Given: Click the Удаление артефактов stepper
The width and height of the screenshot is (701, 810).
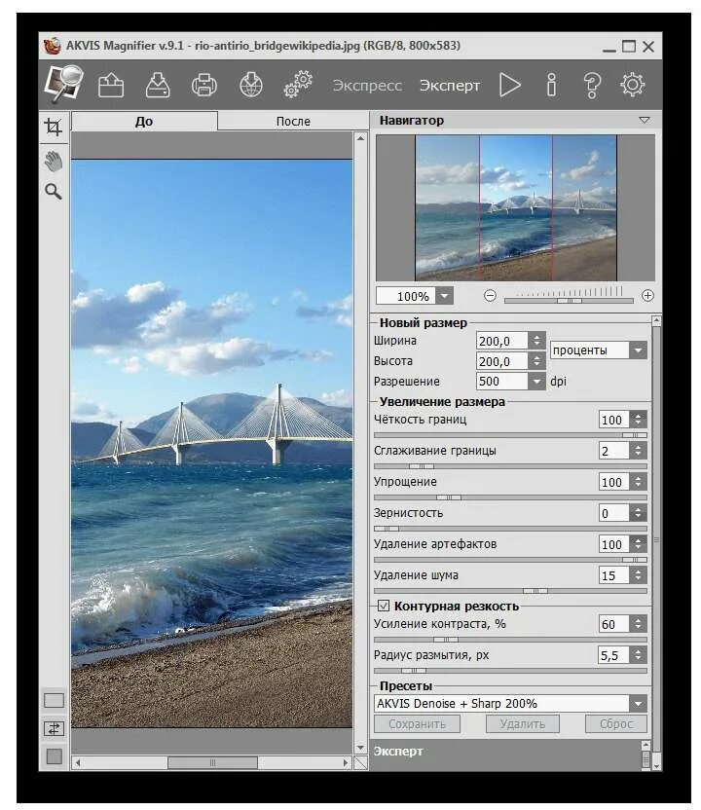Looking at the screenshot, I should [x=638, y=544].
